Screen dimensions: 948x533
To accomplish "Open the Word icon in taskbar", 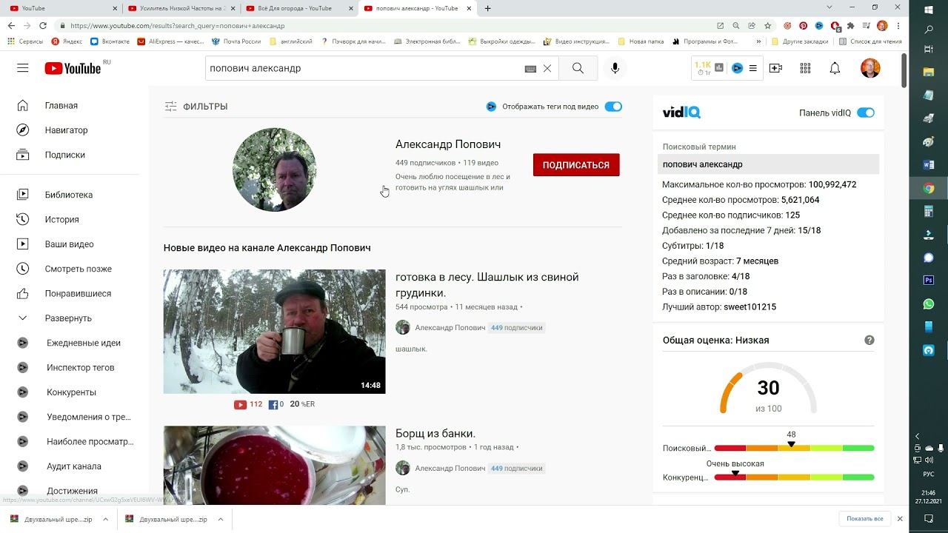I will point(929,165).
